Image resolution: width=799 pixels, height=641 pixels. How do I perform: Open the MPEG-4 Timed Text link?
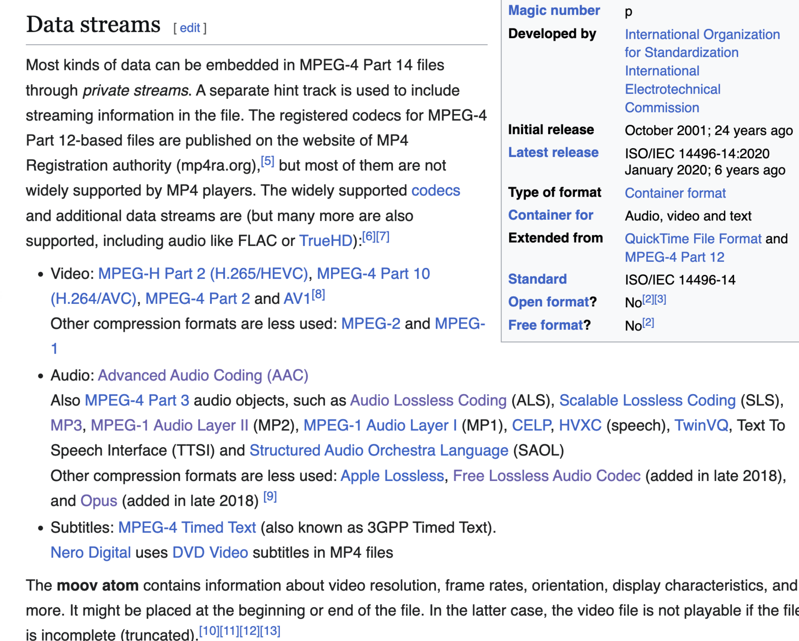187,528
